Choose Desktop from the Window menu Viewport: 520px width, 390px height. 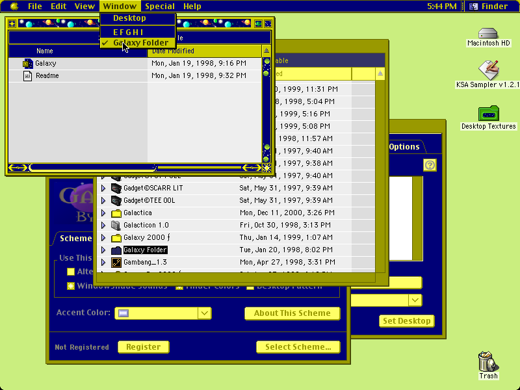(x=138, y=18)
